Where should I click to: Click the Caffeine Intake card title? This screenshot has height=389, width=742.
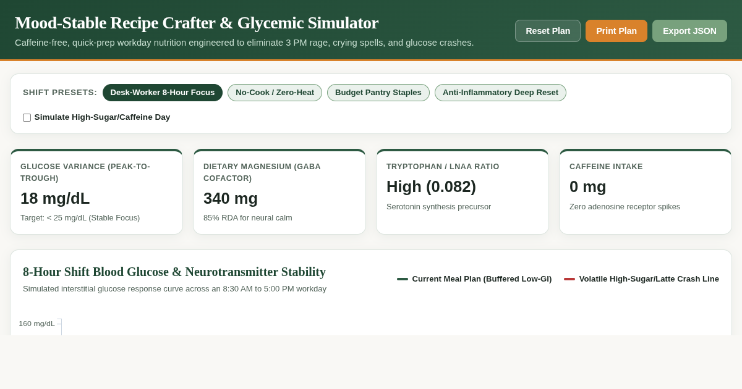(606, 167)
